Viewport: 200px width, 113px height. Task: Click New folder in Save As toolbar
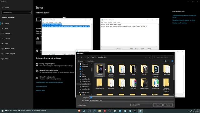[90, 61]
